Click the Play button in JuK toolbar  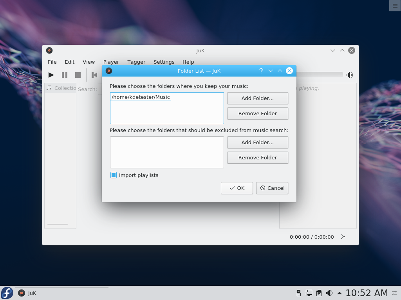tap(51, 75)
